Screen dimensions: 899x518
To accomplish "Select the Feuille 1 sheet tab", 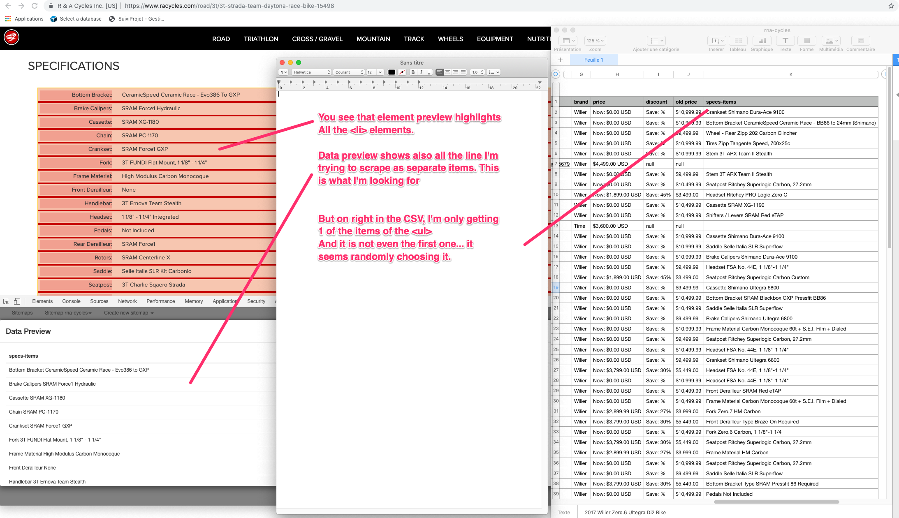I will click(x=593, y=60).
